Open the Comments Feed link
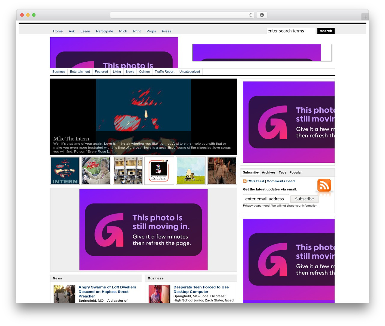 click(x=281, y=181)
